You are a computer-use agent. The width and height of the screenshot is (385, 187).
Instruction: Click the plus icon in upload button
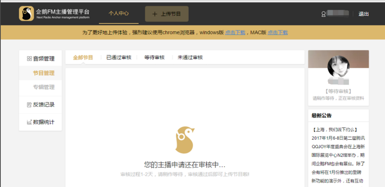(x=155, y=14)
